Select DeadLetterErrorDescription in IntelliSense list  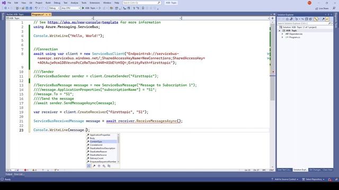tap(102, 148)
